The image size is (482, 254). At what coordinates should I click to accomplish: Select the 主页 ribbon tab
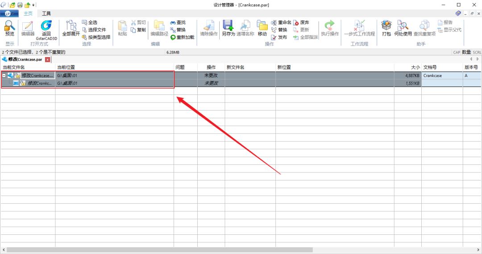click(28, 14)
